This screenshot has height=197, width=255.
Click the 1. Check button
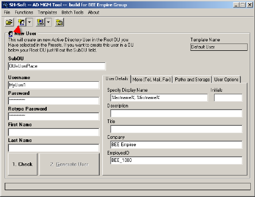[x=23, y=164]
